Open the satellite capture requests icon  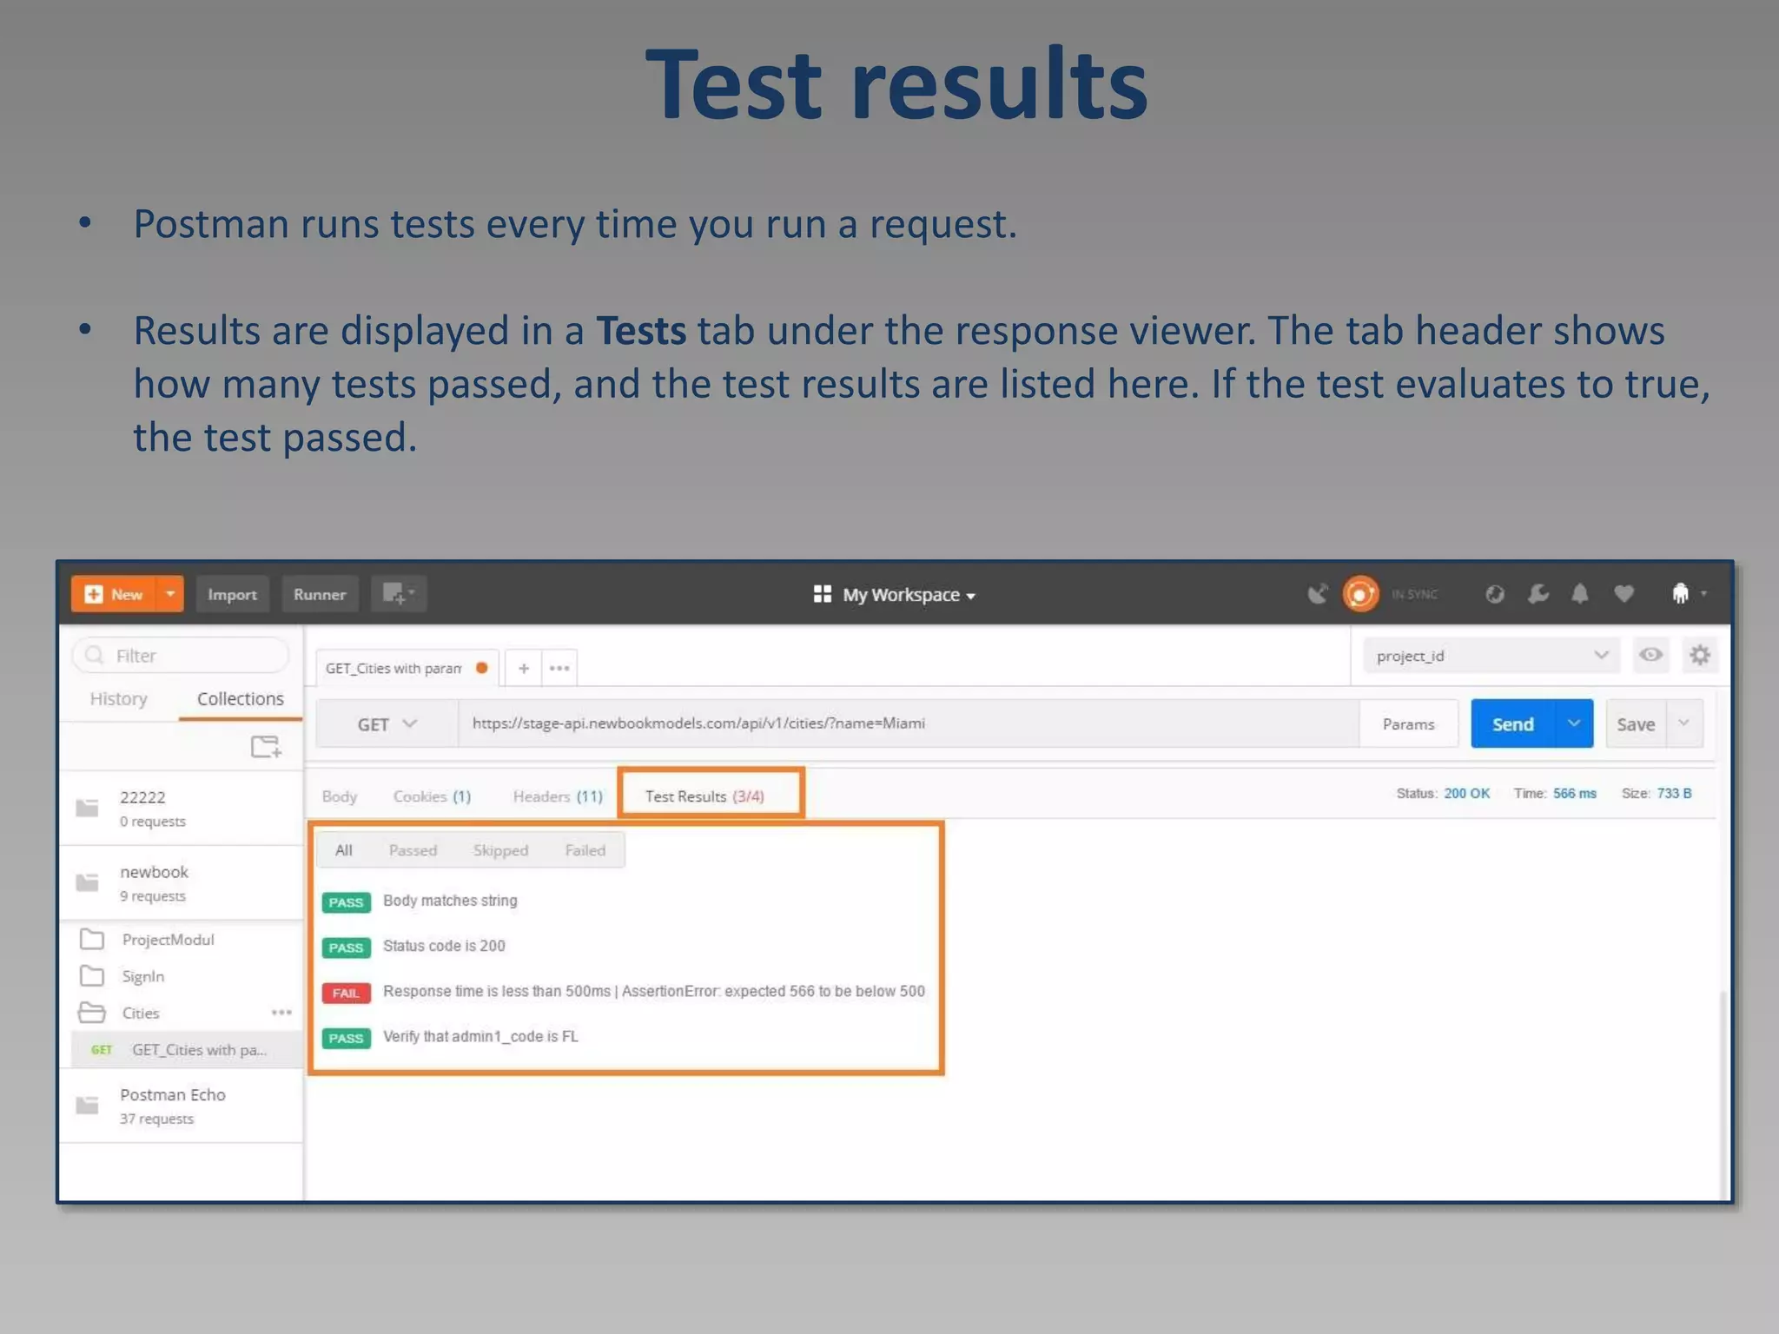(x=1318, y=594)
